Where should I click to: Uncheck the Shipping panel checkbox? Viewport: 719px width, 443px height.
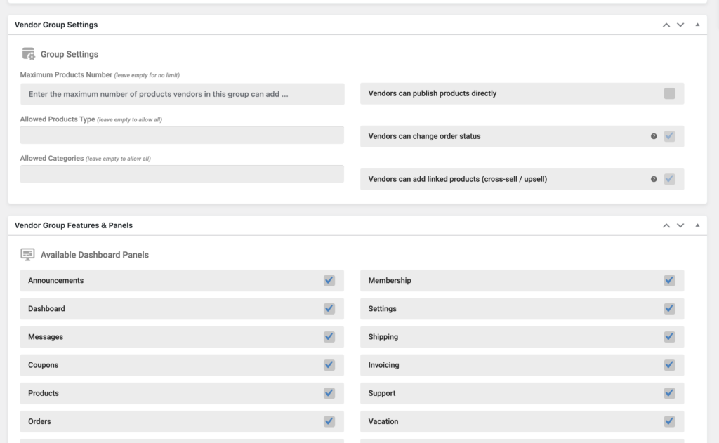click(669, 336)
